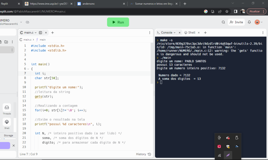Click the green Run button
The height and width of the screenshot is (160, 268).
click(118, 22)
